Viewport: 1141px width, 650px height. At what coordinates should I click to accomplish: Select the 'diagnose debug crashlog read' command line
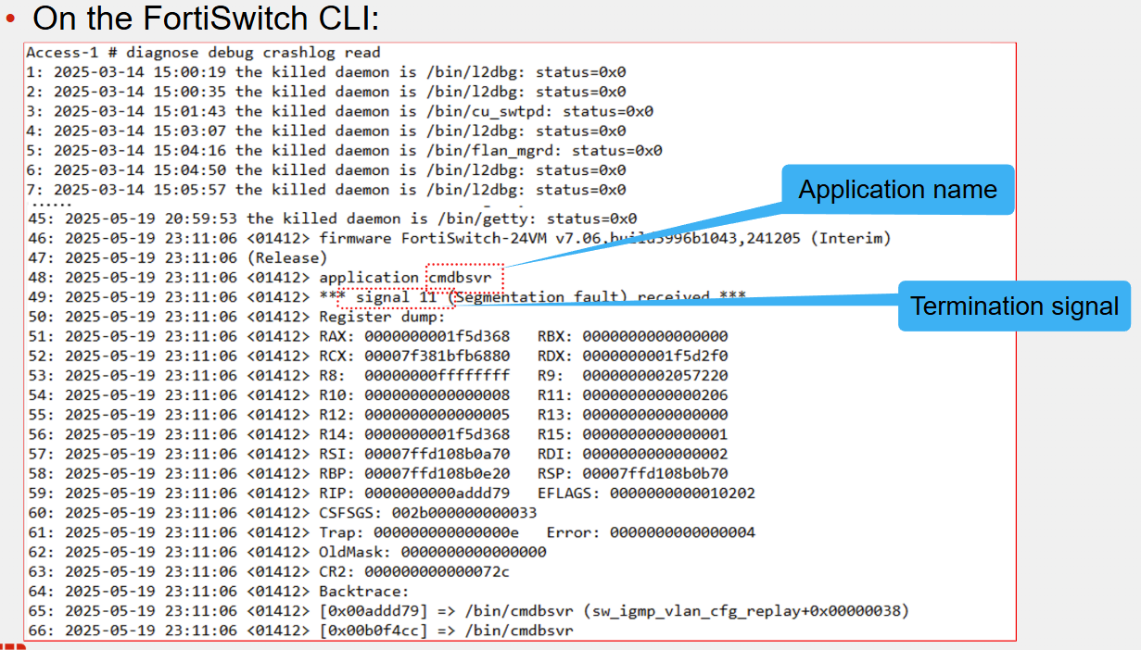(203, 53)
